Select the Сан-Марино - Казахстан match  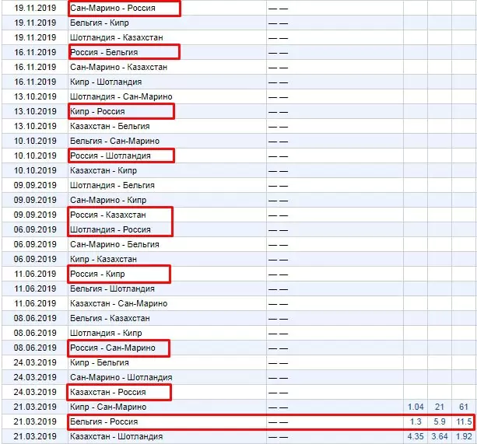118,67
